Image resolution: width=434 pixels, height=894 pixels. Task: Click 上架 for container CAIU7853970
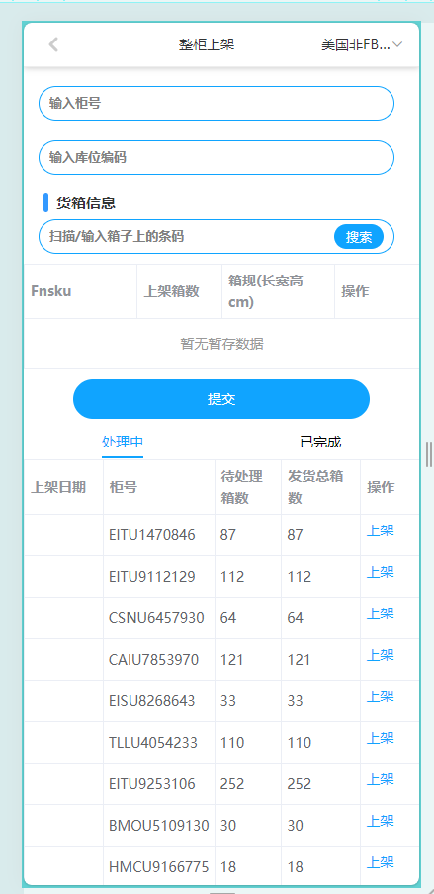[380, 656]
